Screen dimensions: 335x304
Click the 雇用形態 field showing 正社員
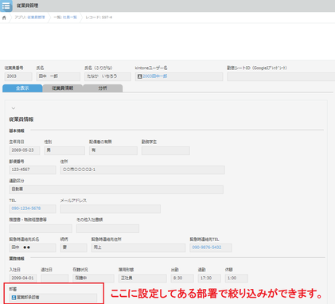point(142,278)
